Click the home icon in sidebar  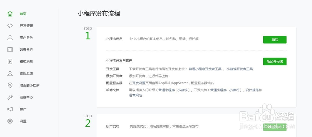coord(10,14)
